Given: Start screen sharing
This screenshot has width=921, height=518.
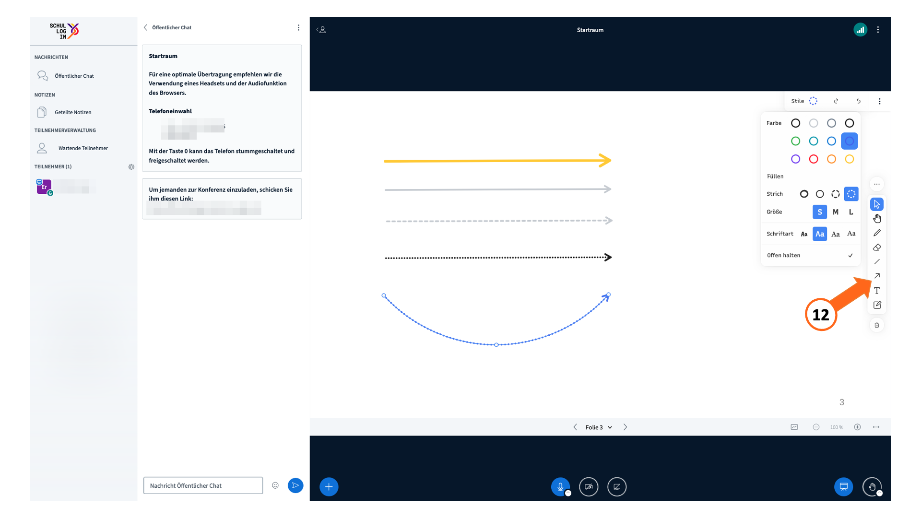Looking at the screenshot, I should click(x=617, y=487).
